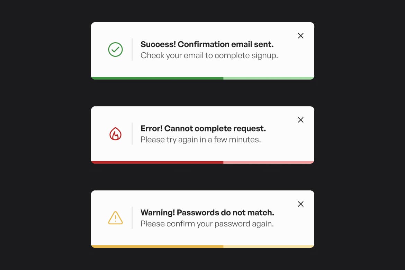Dismiss the warning notification with its X
The width and height of the screenshot is (405, 270).
pyautogui.click(x=300, y=204)
